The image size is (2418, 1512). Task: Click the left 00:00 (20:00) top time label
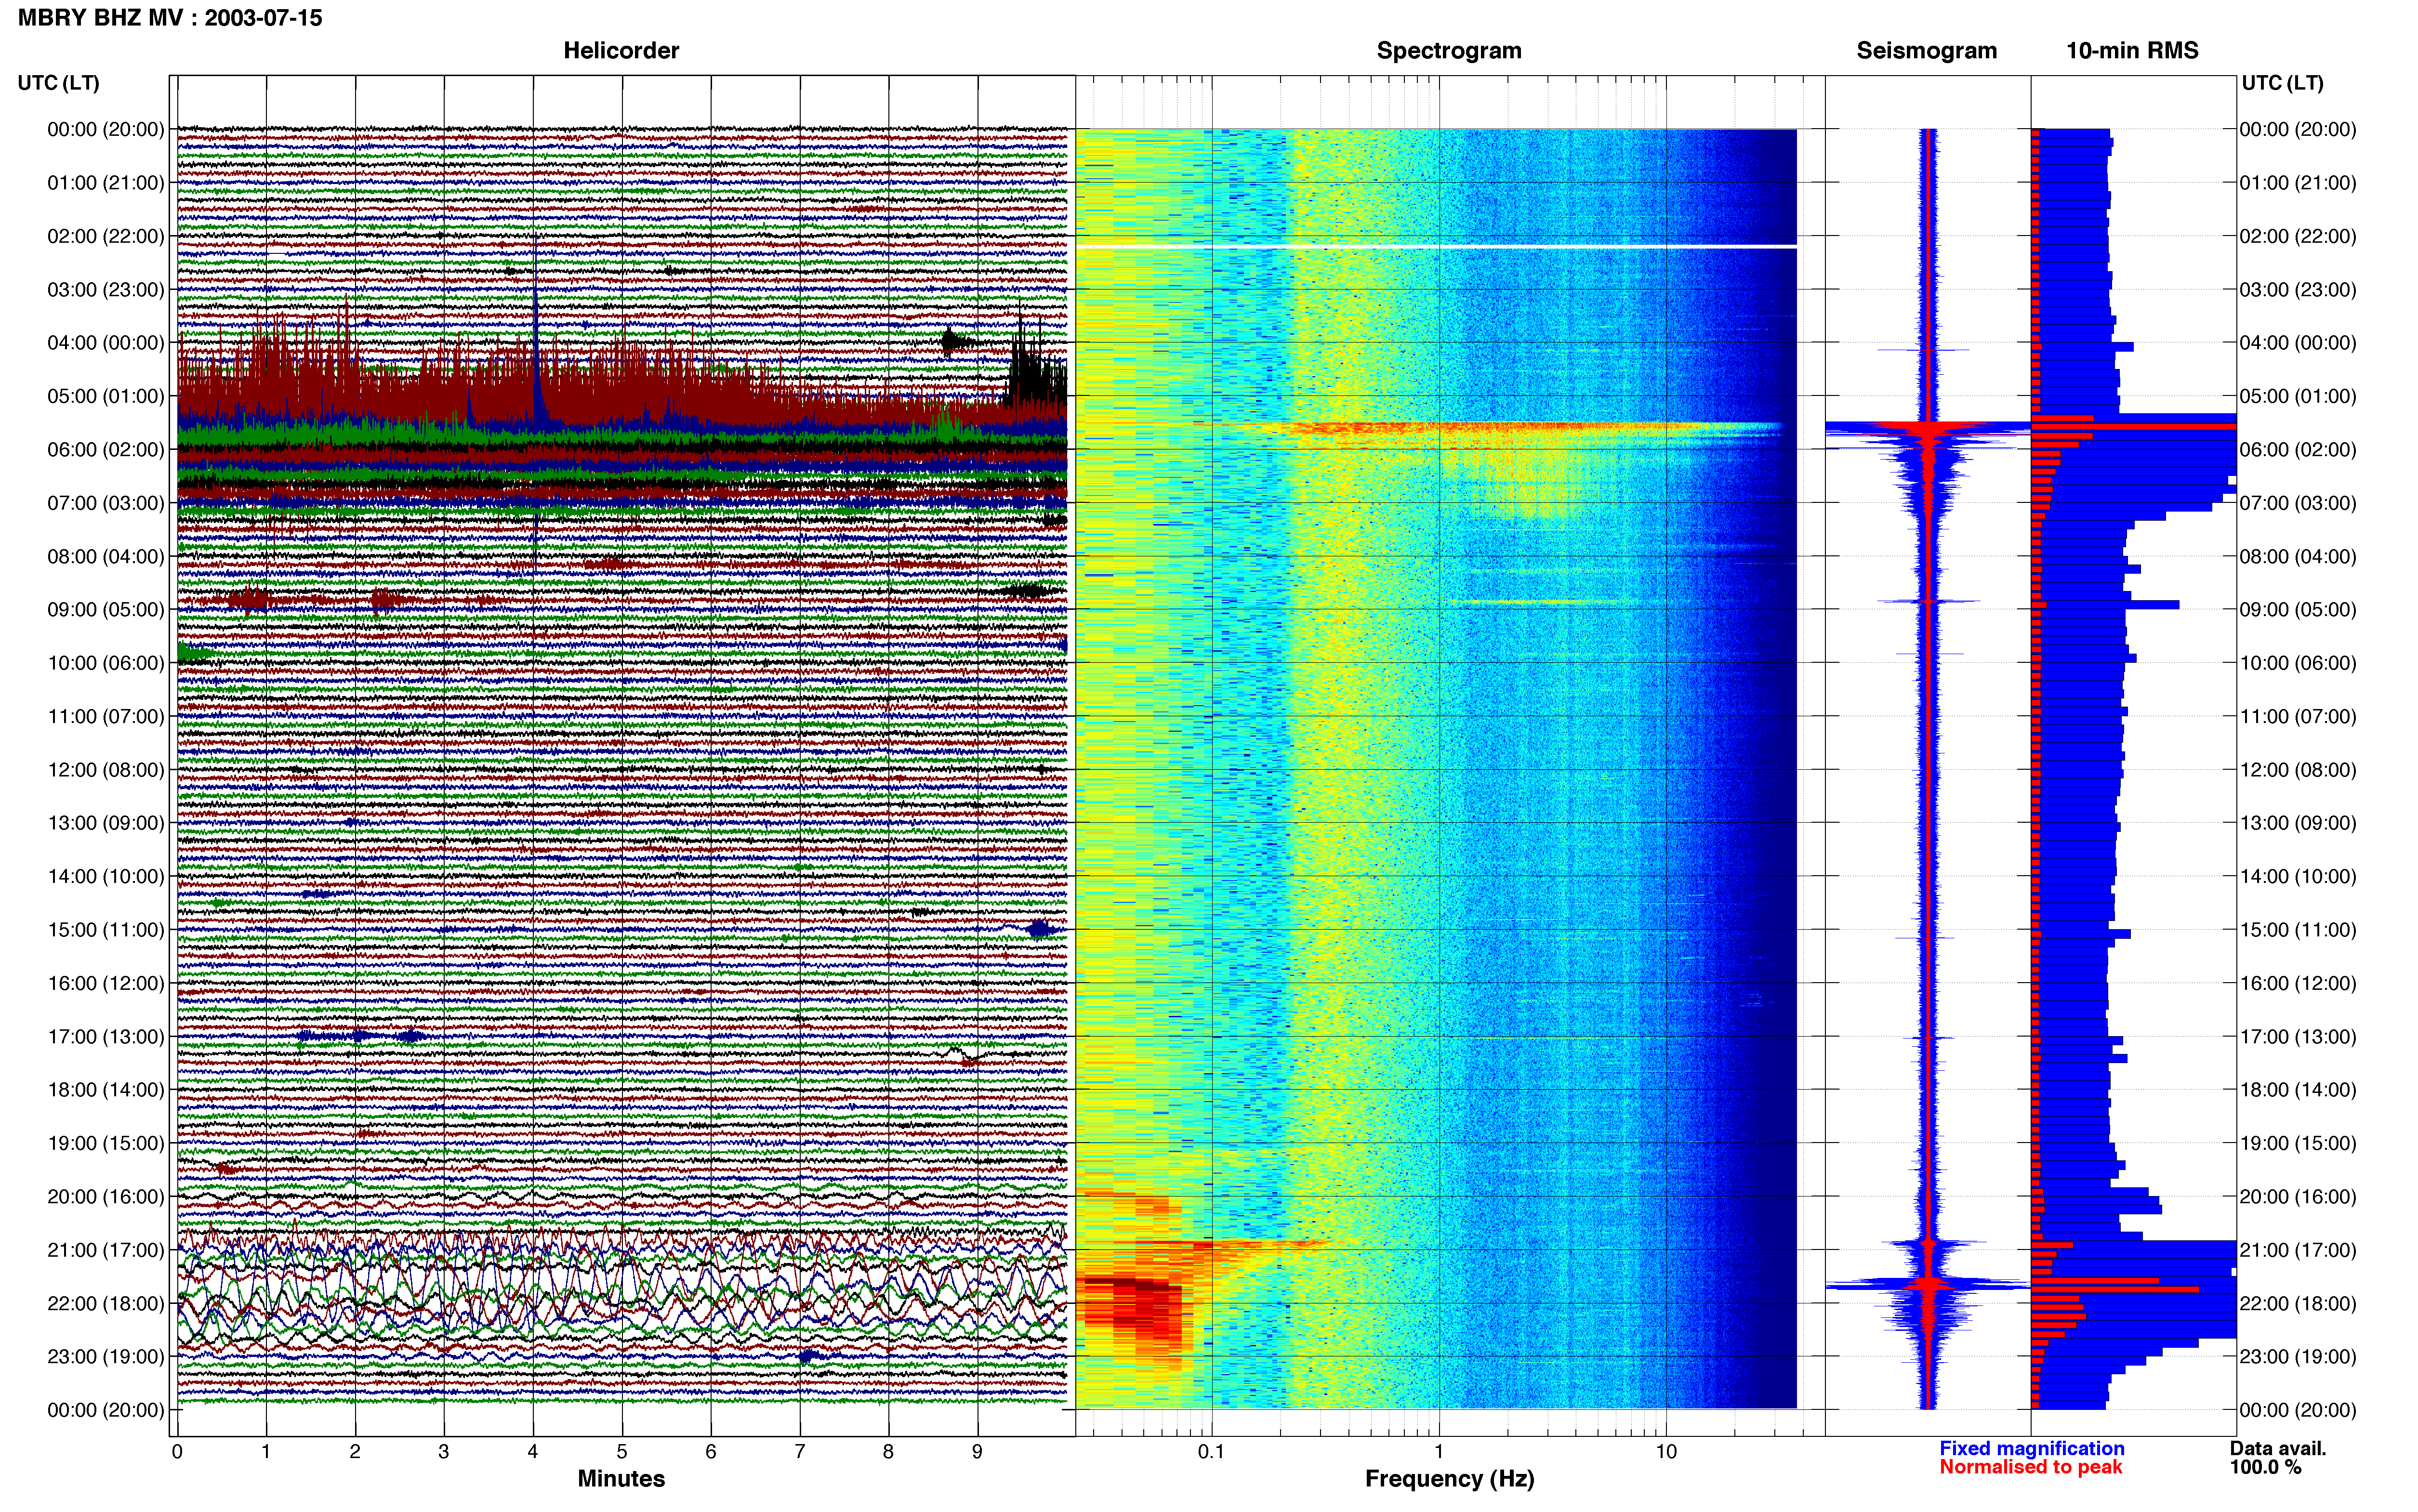[x=106, y=129]
